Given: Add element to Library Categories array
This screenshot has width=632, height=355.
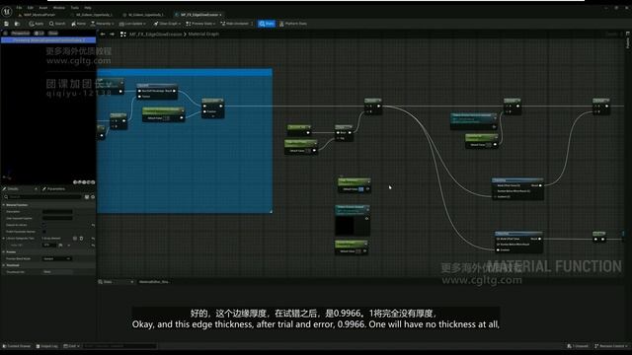Looking at the screenshot, I should pyautogui.click(x=75, y=239).
